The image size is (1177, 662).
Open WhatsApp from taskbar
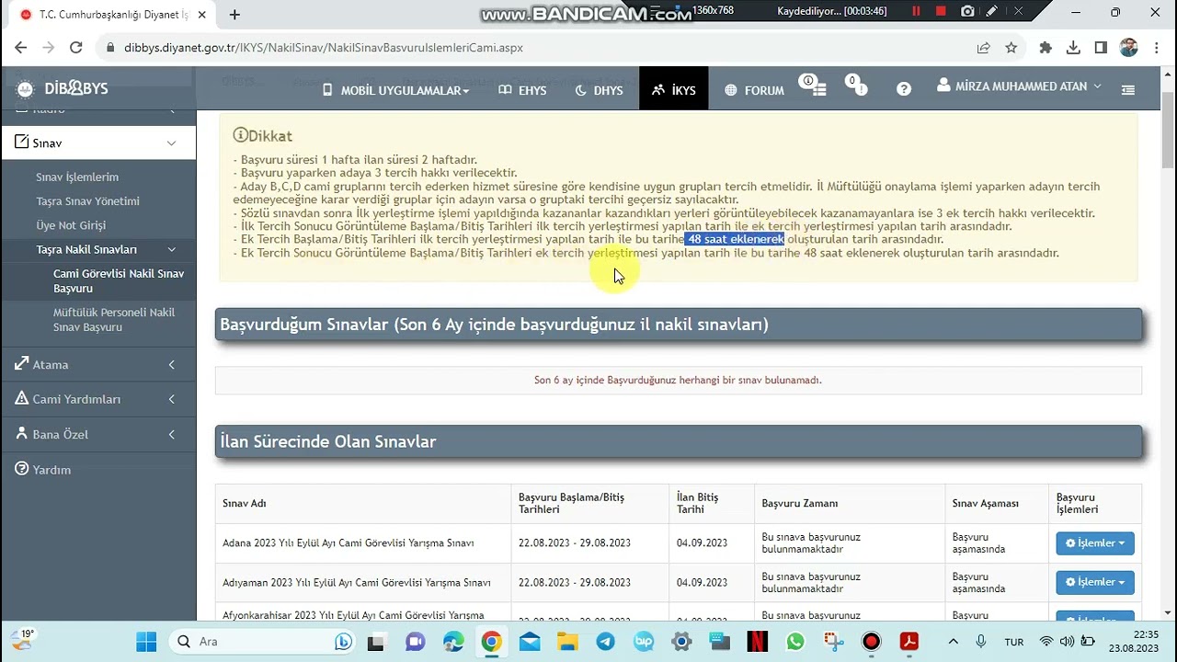[795, 641]
